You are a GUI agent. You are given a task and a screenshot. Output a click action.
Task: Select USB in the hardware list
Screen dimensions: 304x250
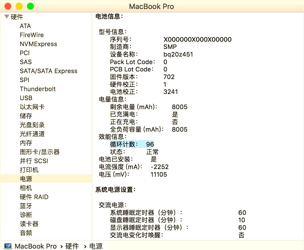(x=26, y=98)
